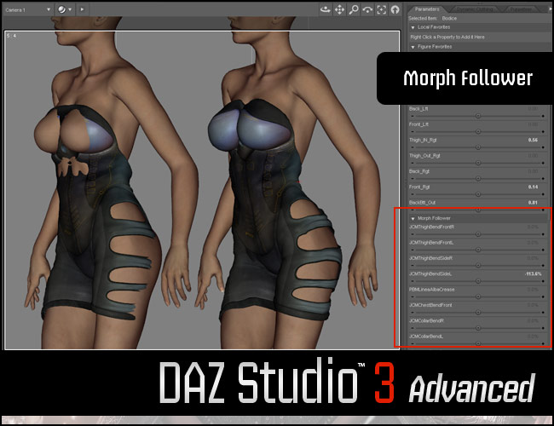Image resolution: width=554 pixels, height=426 pixels.
Task: Click the JCMThighBendFrontR slider knob
Action: 478,234
